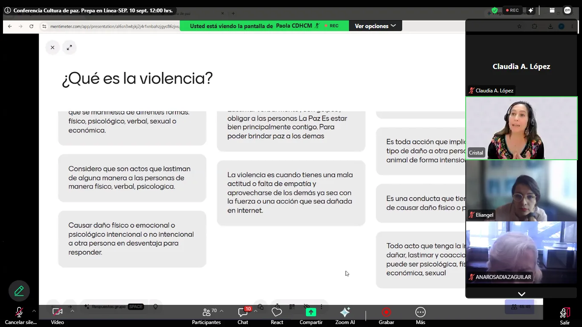Go back in shared browser
Screen dimensions: 582x327
click(x=10, y=26)
